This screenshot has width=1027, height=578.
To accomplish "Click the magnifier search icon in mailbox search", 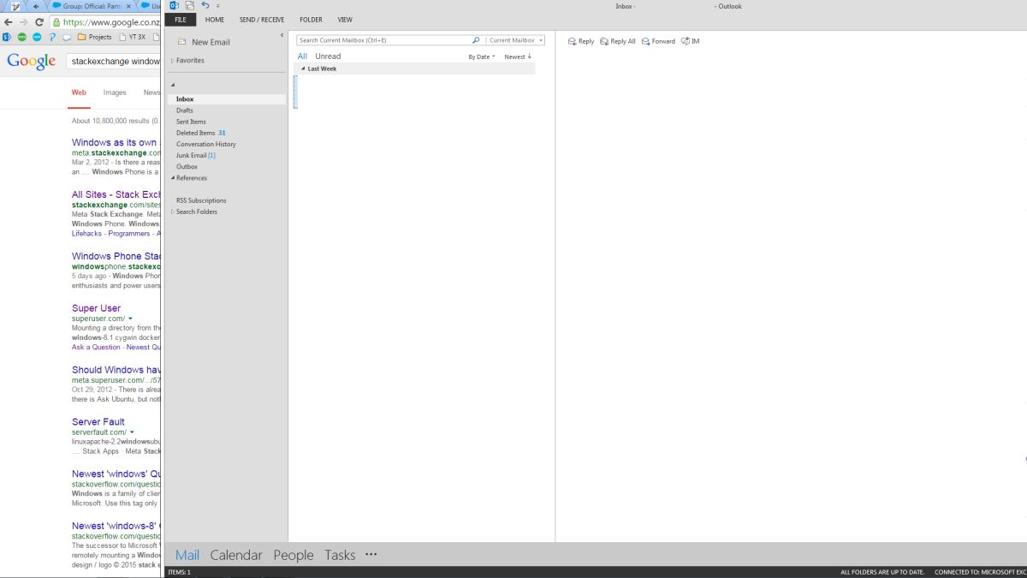I will pos(477,40).
